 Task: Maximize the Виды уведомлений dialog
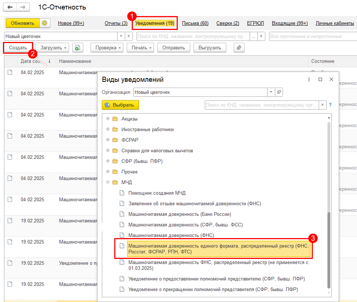pos(320,79)
